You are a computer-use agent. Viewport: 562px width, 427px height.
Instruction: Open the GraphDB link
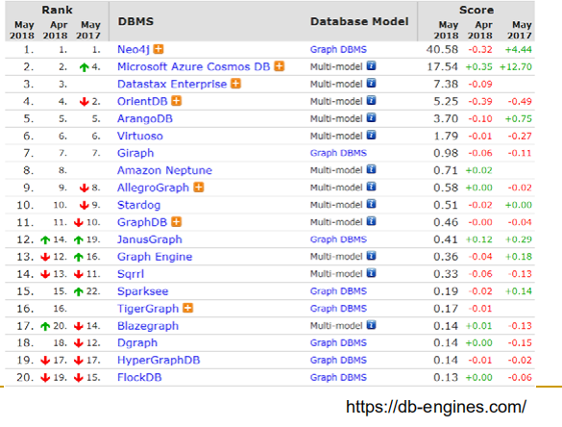142,222
